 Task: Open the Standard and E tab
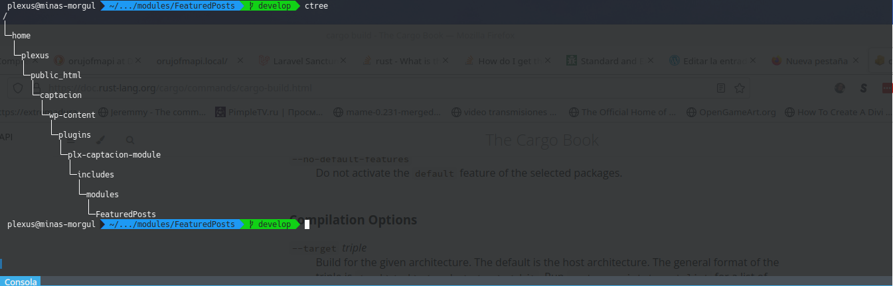(611, 61)
